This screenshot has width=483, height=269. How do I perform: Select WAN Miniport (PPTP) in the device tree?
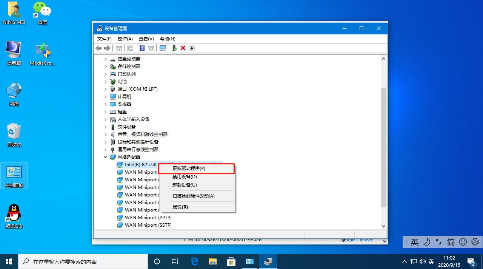(148, 217)
